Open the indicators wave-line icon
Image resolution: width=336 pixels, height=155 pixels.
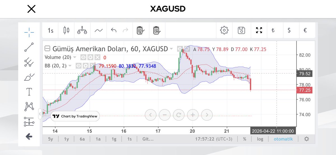[98, 30]
